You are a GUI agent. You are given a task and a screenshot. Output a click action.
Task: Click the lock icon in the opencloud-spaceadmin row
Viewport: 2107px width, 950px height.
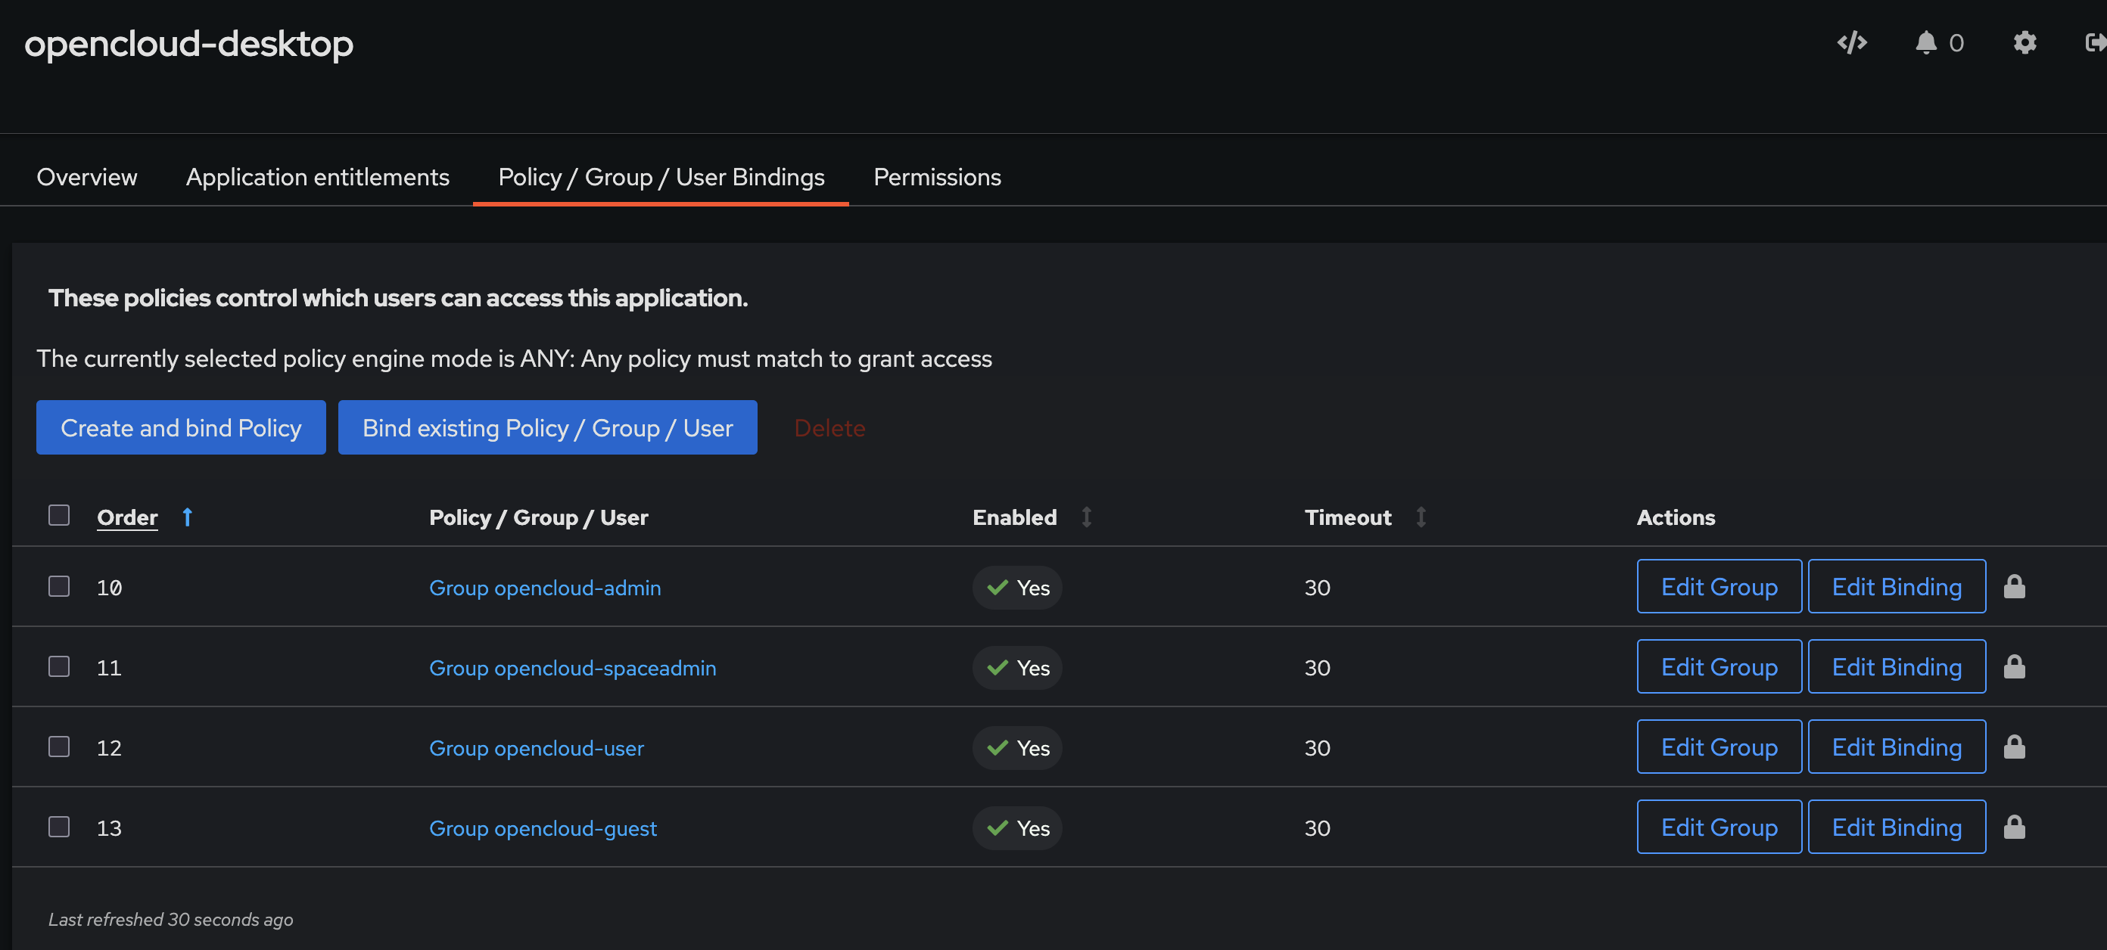tap(2014, 666)
